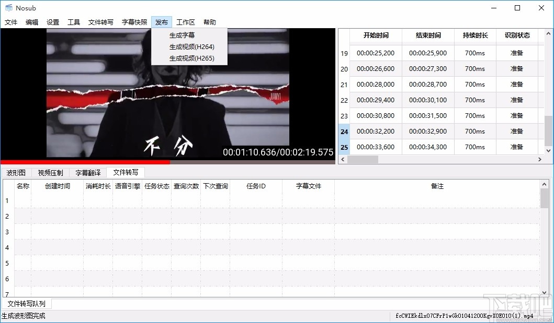Click start time 00:00:25,200 cell
This screenshot has height=323, width=554.
376,53
